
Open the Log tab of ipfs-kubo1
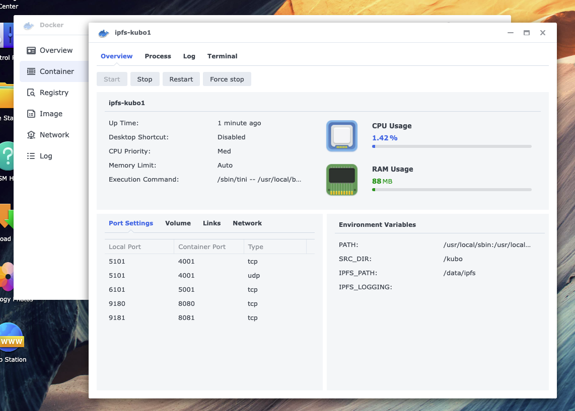pyautogui.click(x=189, y=56)
